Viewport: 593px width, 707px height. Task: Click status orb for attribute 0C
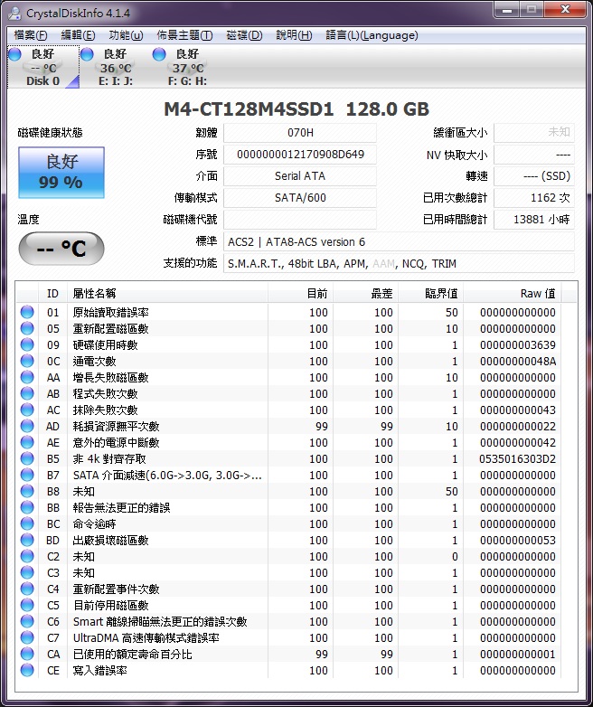point(27,361)
